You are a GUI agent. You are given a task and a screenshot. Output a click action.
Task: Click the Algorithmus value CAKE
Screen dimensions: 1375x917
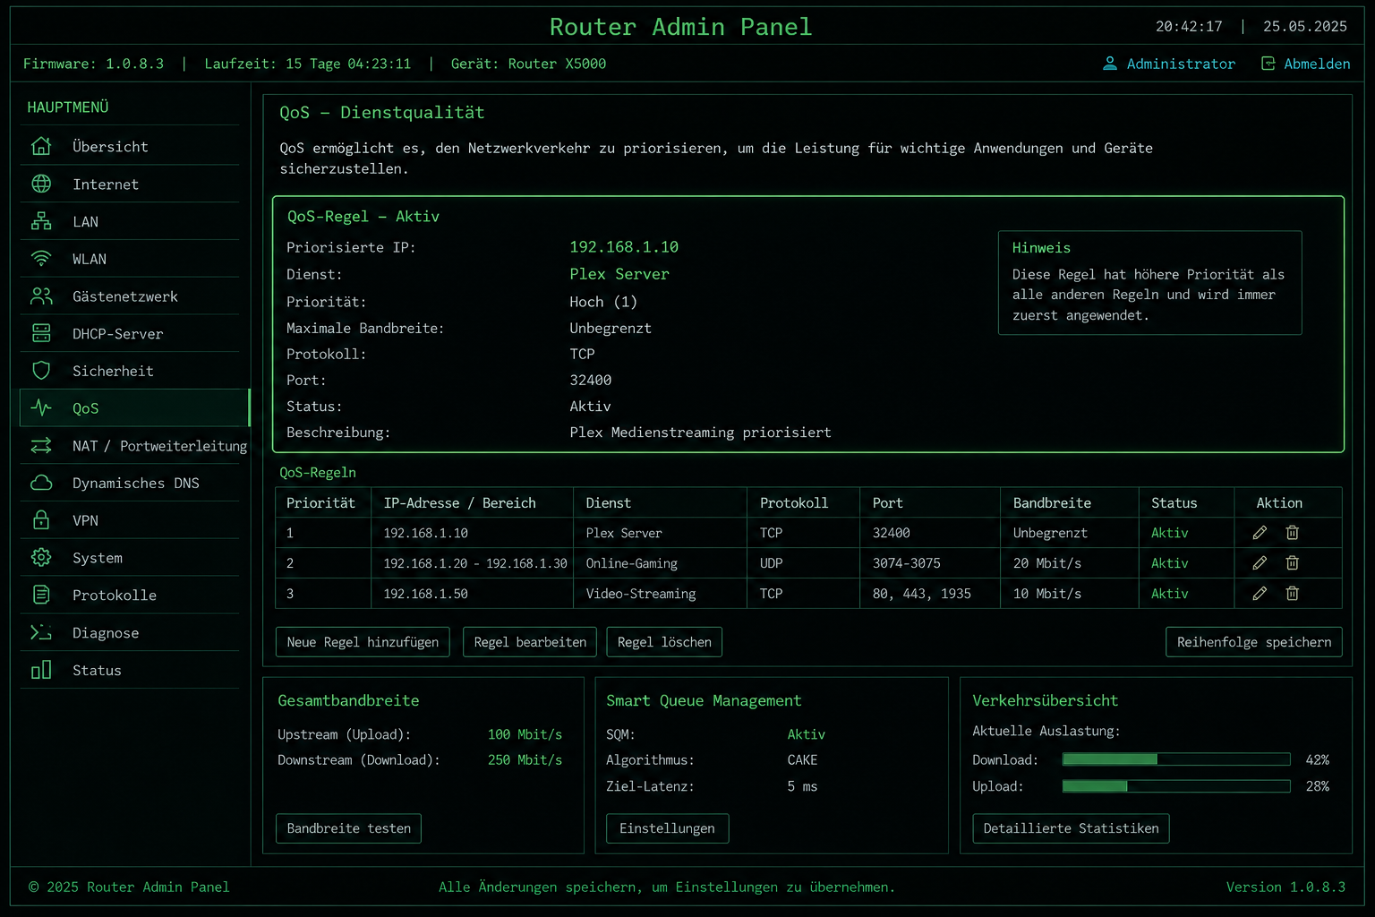coord(802,760)
